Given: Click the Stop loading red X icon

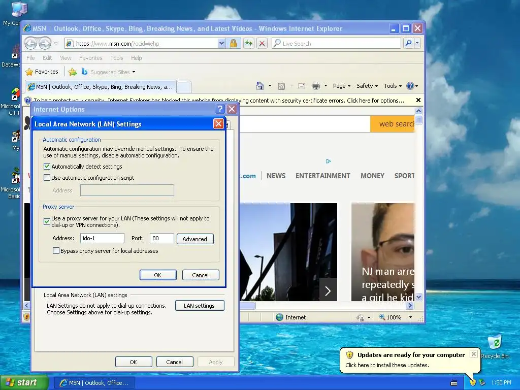Looking at the screenshot, I should pos(262,44).
